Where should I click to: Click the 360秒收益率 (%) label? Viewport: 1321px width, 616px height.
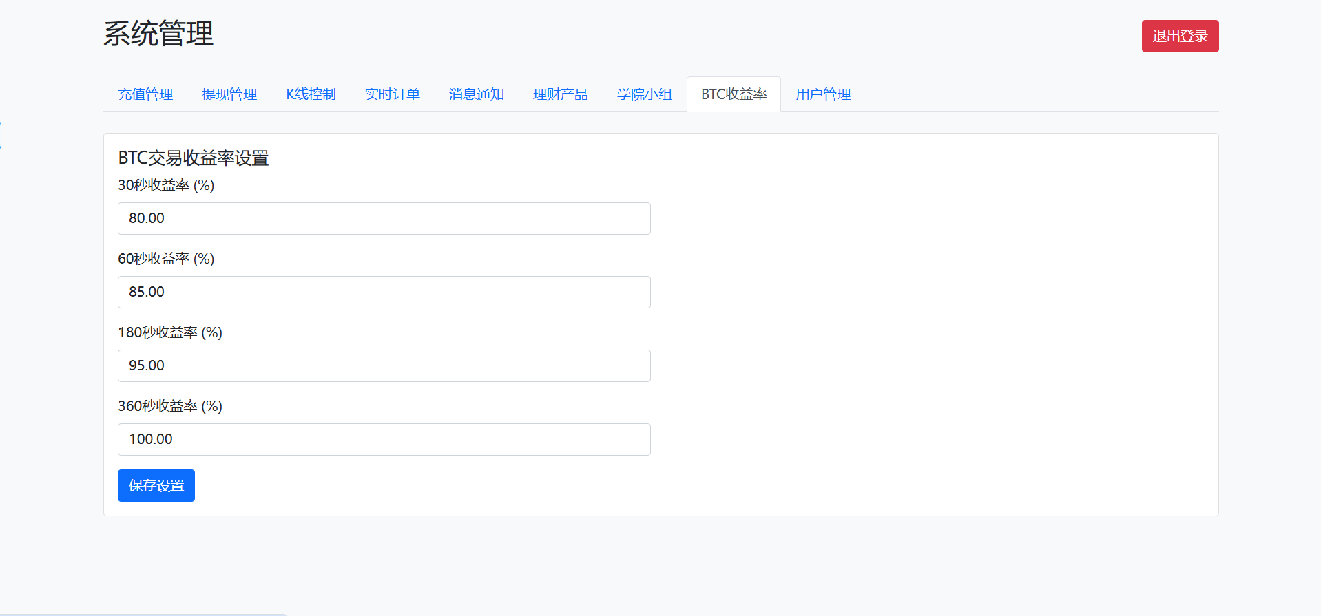pyautogui.click(x=170, y=406)
